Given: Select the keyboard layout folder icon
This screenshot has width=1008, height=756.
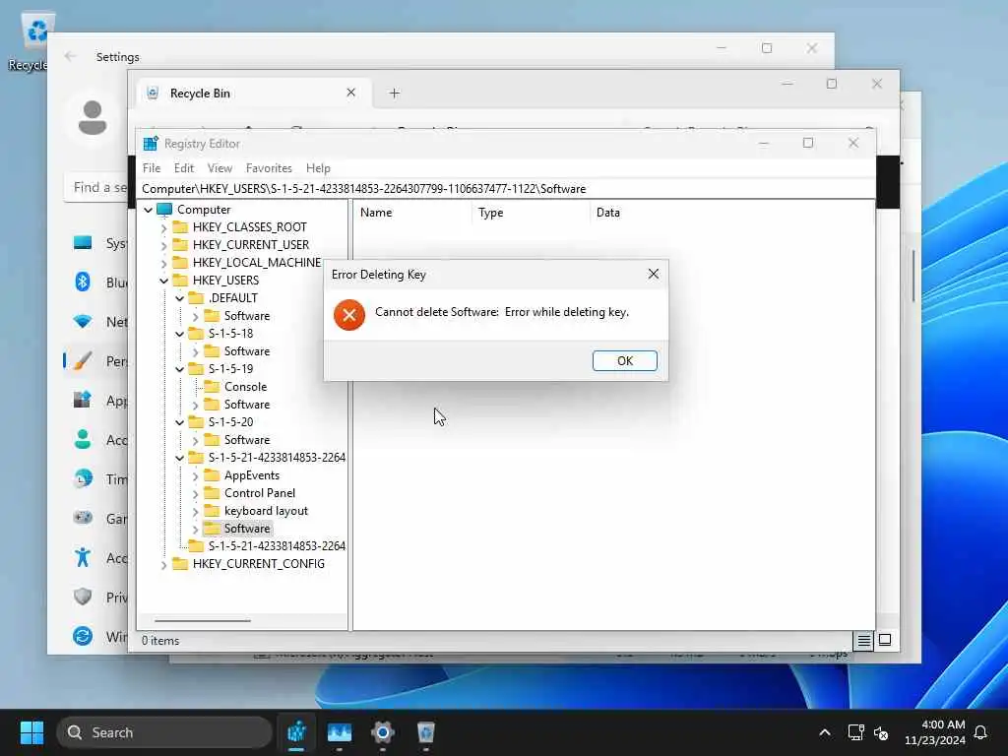Looking at the screenshot, I should 212,511.
